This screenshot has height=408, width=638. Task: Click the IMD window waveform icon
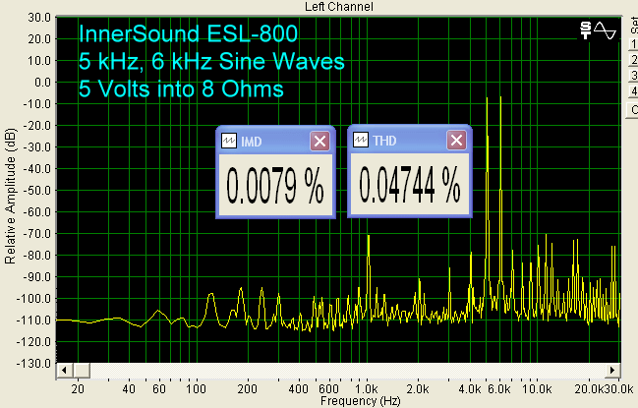229,142
